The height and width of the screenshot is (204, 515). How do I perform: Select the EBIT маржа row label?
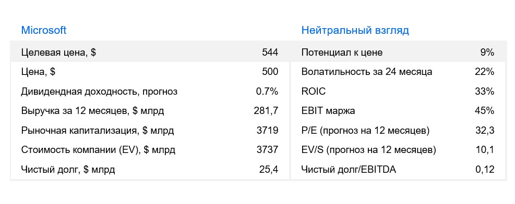pos(328,111)
